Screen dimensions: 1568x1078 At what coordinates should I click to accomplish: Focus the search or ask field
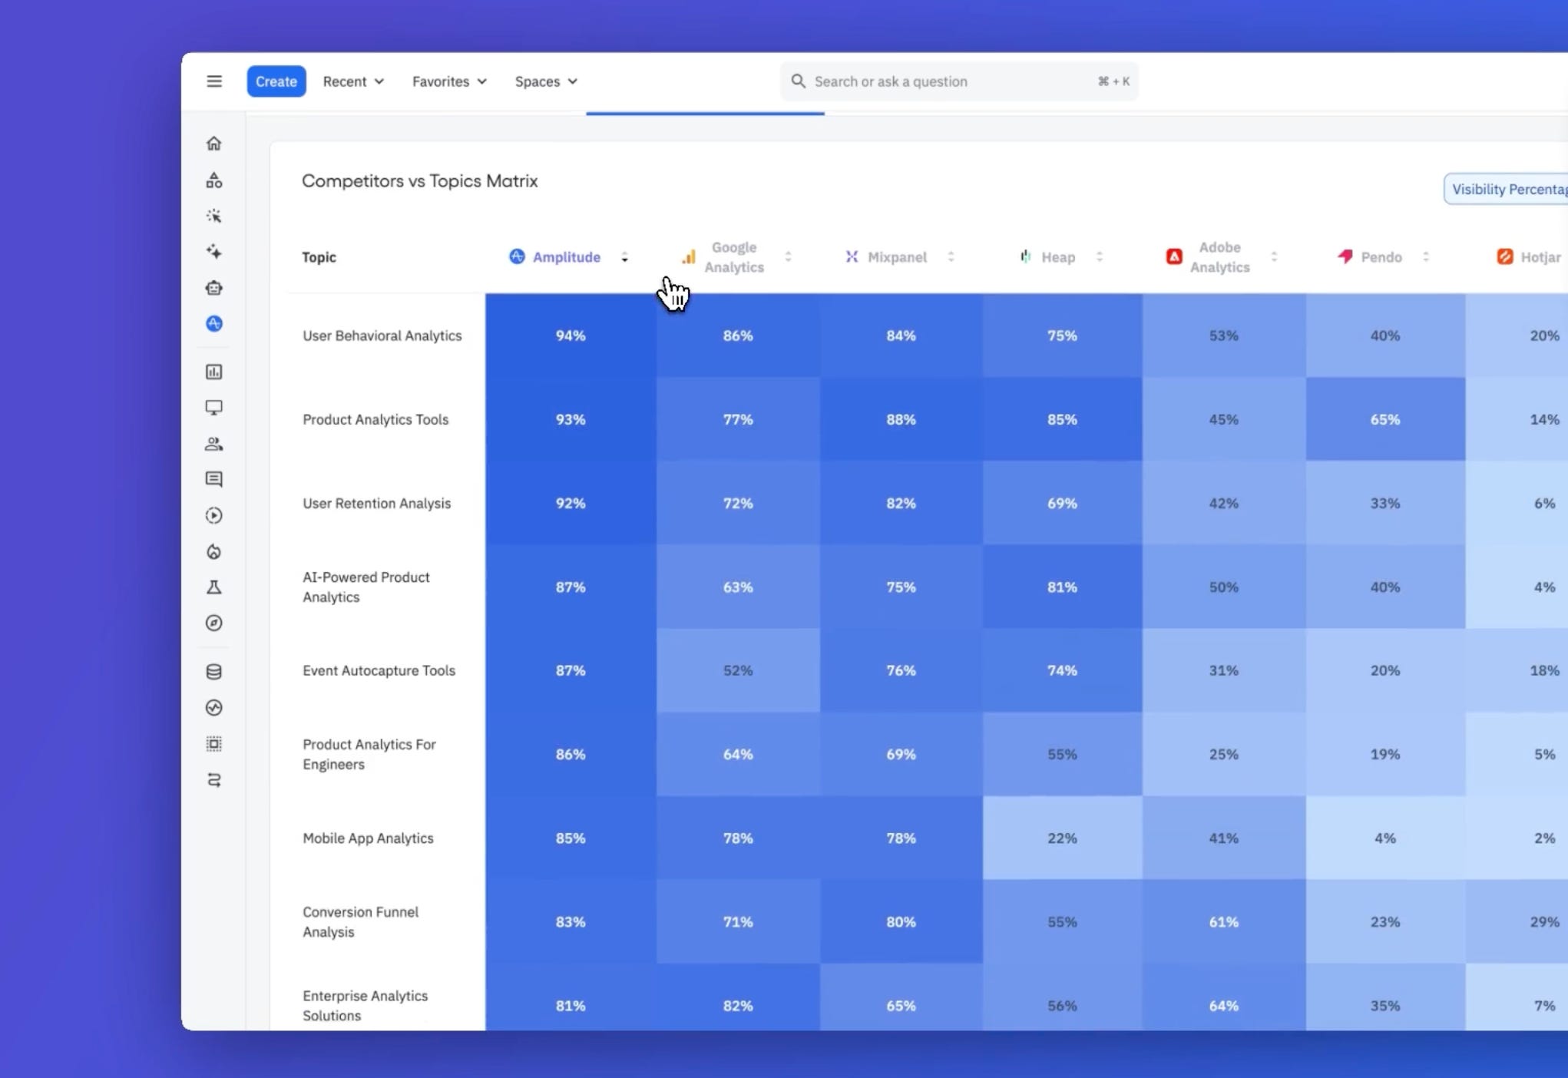point(952,81)
